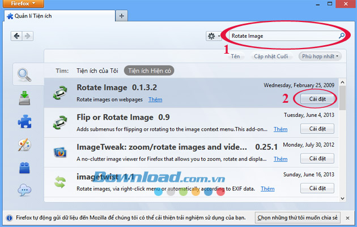This screenshot has width=357, height=227.
Task: Open the Phù hợp nhất sort dropdown
Action: (320, 56)
